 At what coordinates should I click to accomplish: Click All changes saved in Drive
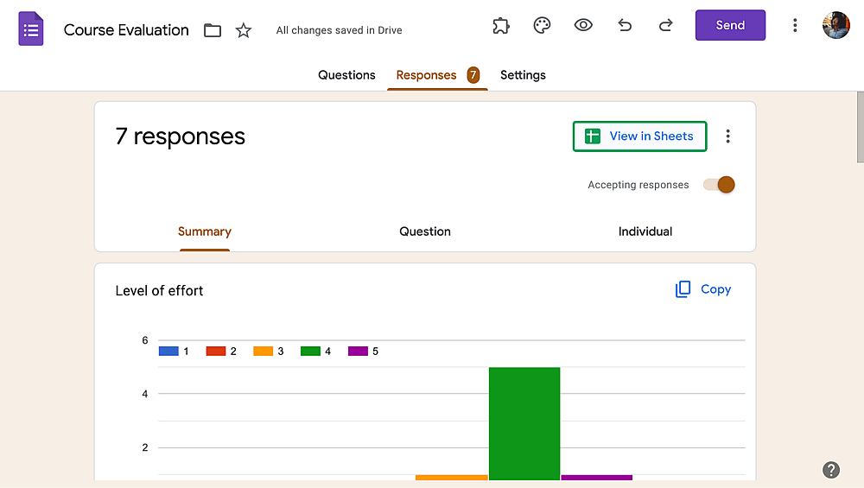click(x=339, y=30)
